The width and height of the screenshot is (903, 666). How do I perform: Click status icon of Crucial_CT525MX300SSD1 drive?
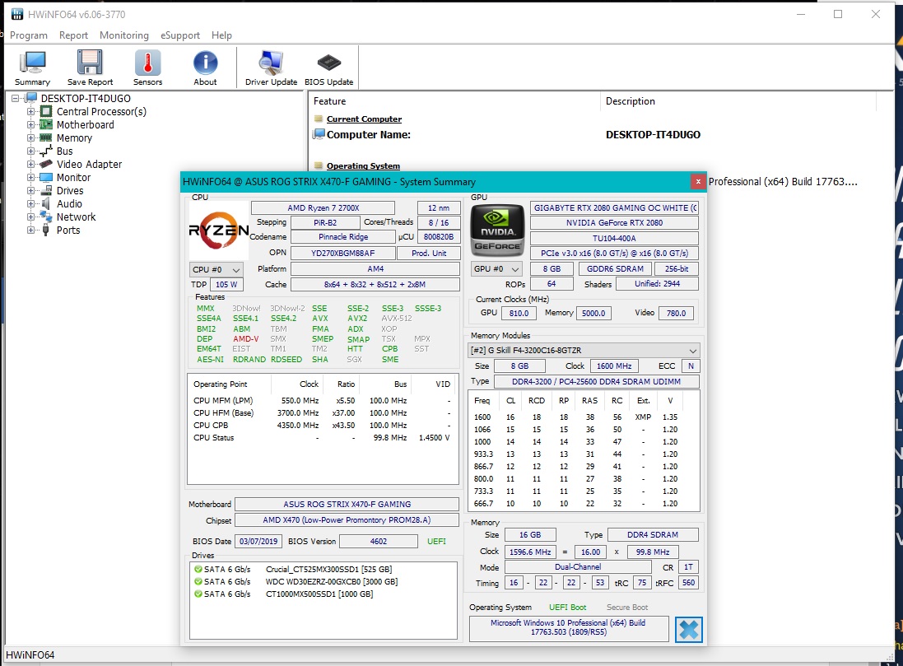click(198, 569)
